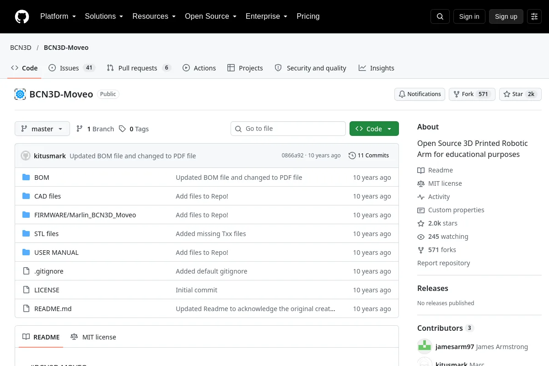Open the 'Added missing Txx files' commit message
This screenshot has width=549, height=366.
(x=211, y=234)
